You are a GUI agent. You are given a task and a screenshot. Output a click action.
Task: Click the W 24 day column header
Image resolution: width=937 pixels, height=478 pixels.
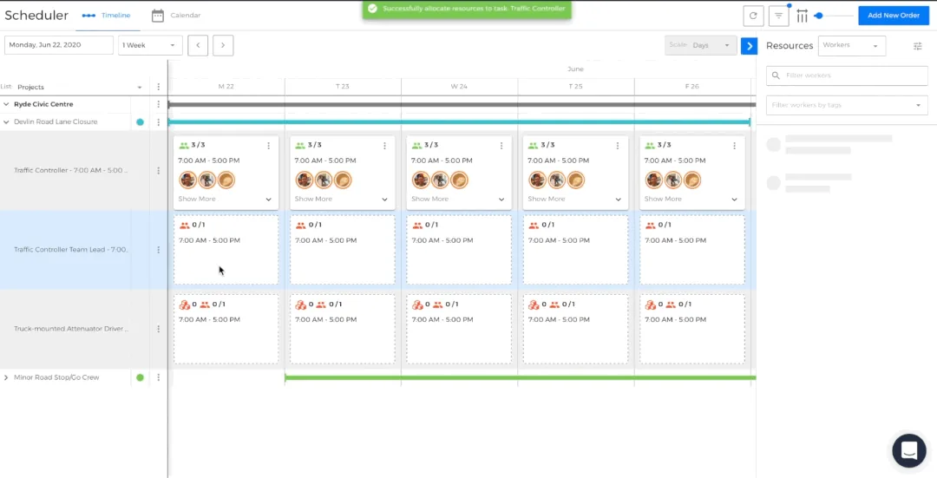pos(459,87)
